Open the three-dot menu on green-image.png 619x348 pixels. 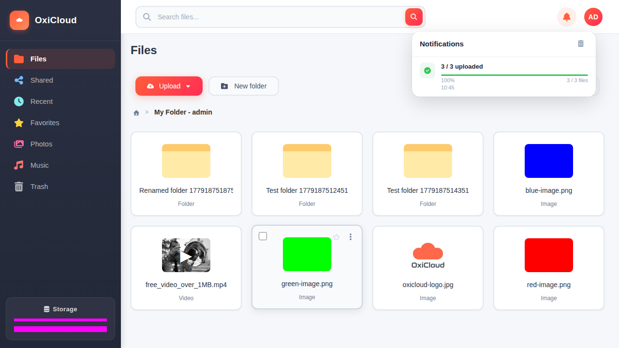[x=351, y=237]
